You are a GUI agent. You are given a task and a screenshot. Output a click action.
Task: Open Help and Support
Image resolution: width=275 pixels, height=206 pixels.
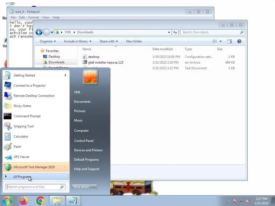(x=86, y=169)
